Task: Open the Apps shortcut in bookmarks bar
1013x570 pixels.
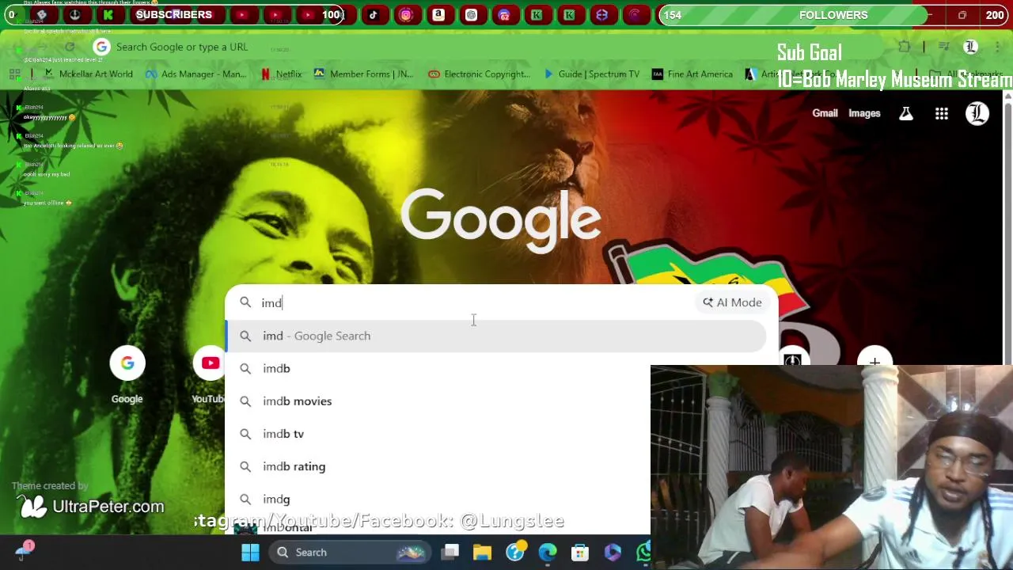Action: point(14,74)
